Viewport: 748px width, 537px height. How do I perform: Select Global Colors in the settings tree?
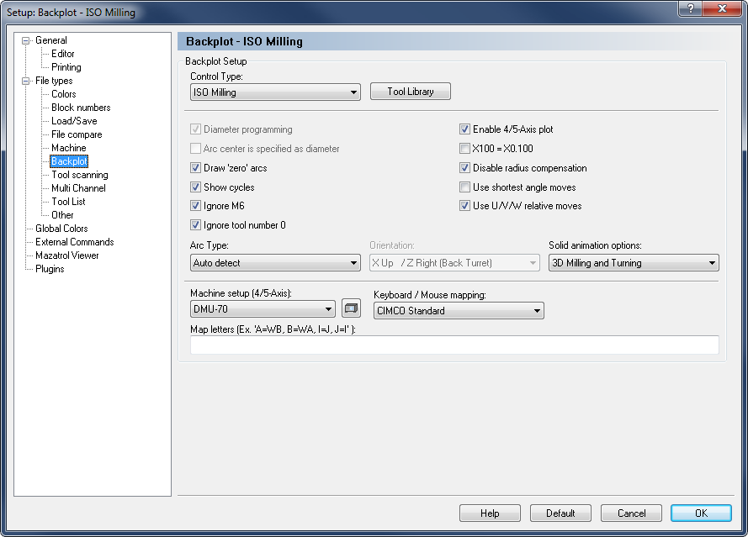point(61,229)
